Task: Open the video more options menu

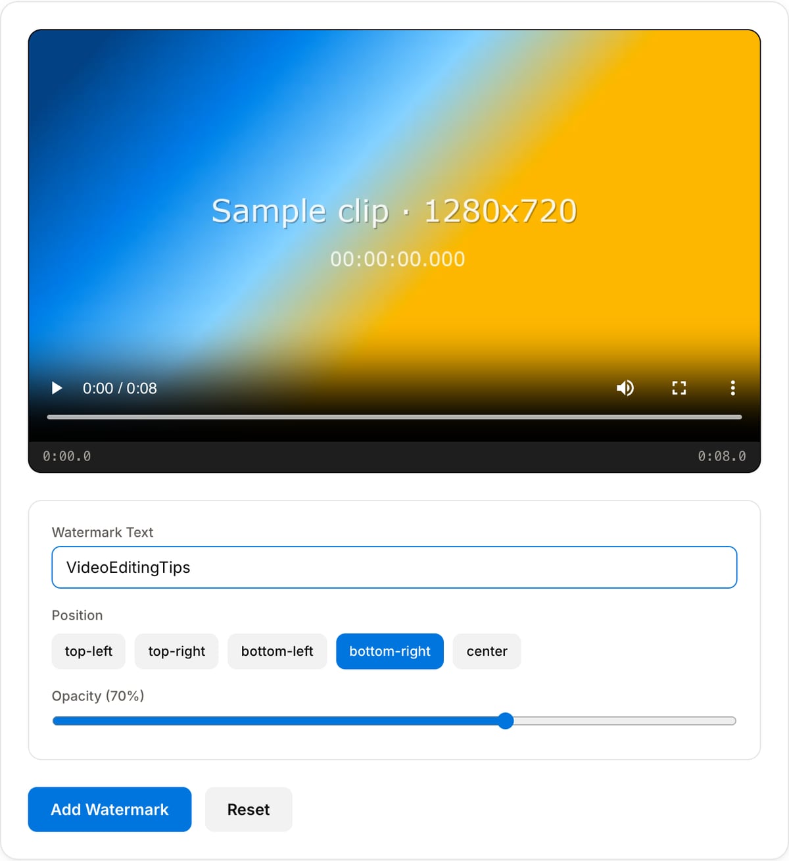Action: [732, 388]
